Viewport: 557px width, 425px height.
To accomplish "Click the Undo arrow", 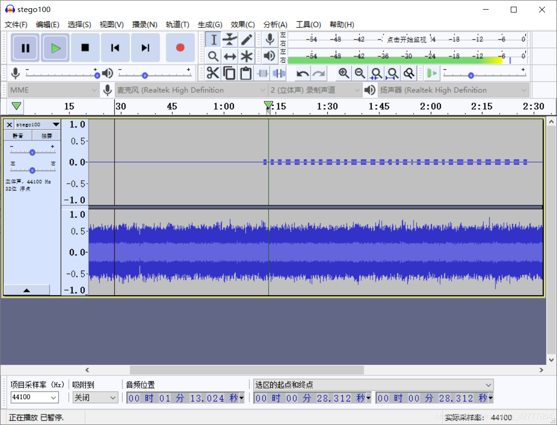I will [x=302, y=74].
